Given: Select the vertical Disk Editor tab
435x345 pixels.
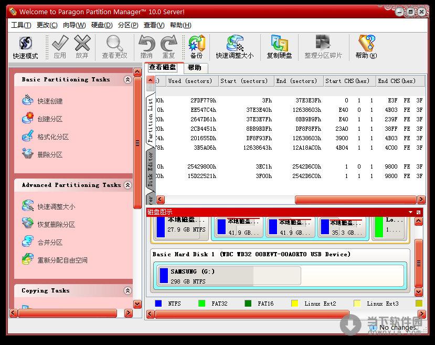Looking at the screenshot, I should pyautogui.click(x=151, y=169).
